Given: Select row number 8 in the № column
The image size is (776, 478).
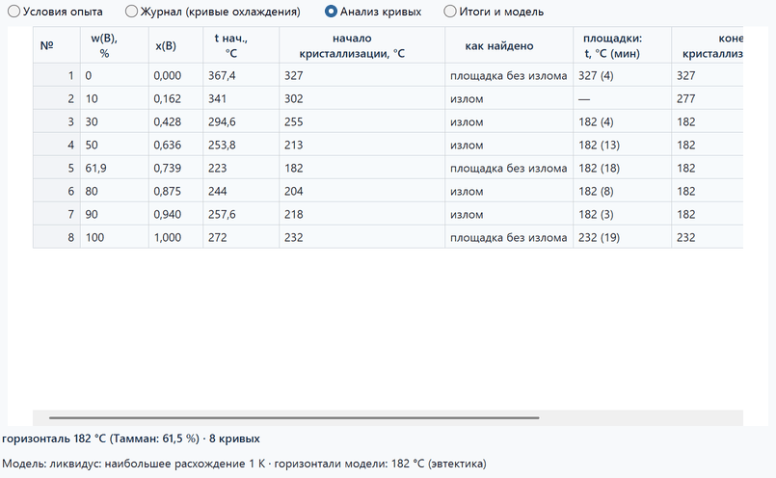Looking at the screenshot, I should click(57, 237).
